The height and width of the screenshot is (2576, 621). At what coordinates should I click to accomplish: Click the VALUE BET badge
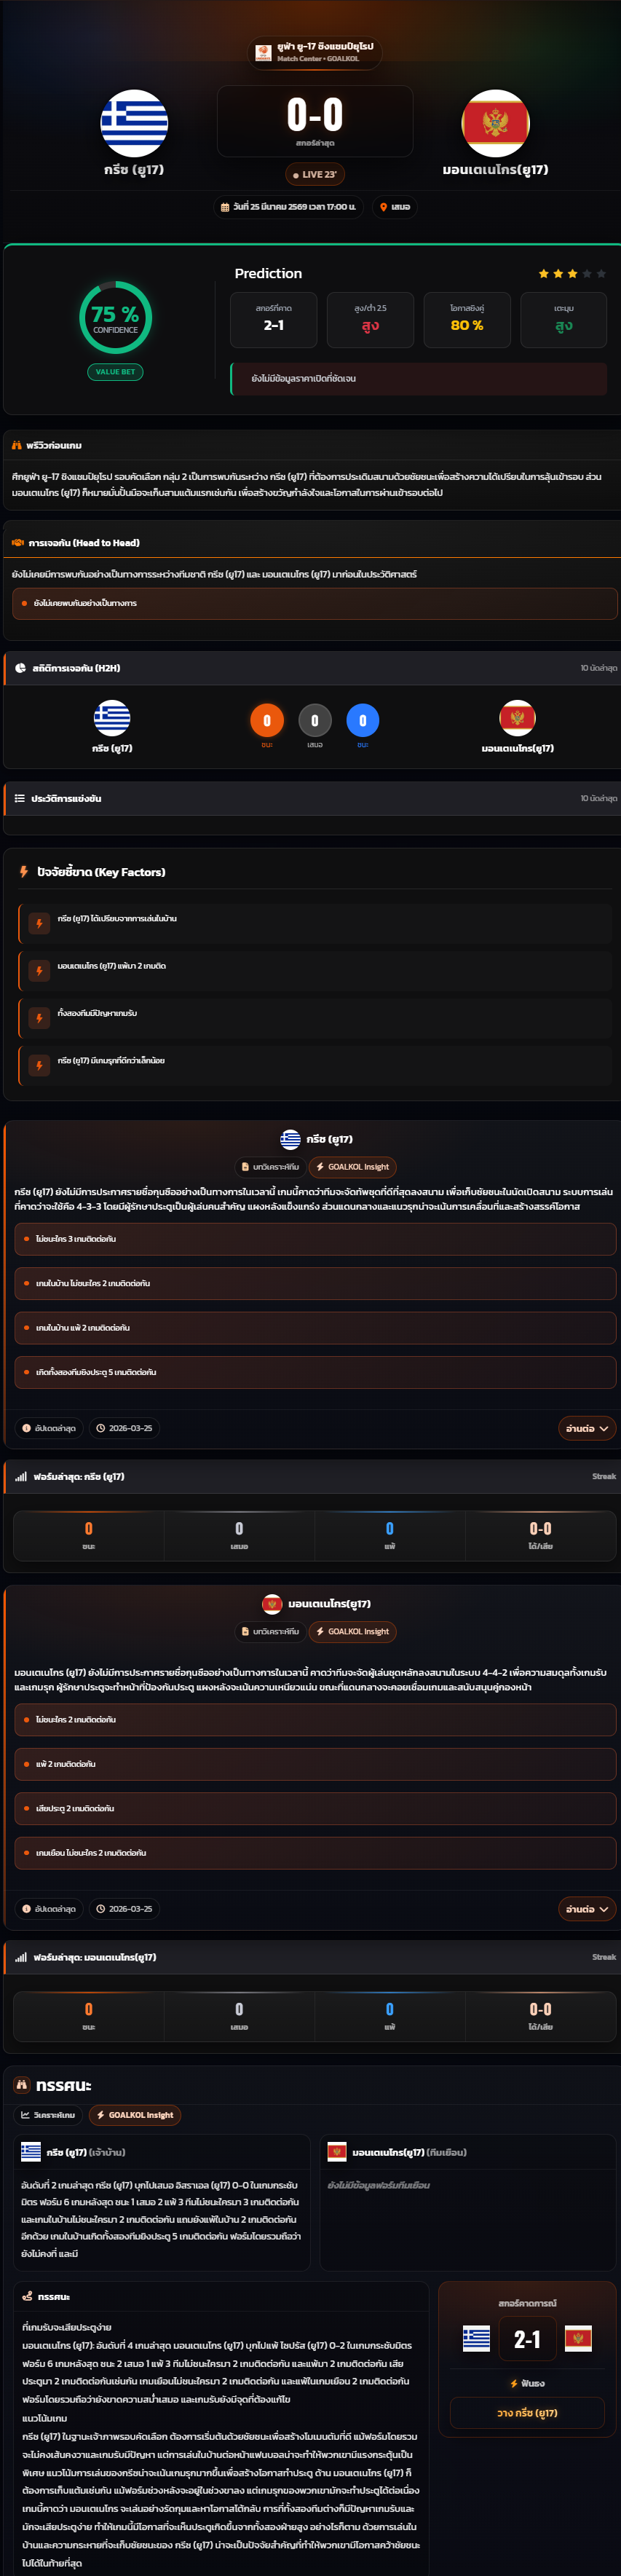click(115, 372)
